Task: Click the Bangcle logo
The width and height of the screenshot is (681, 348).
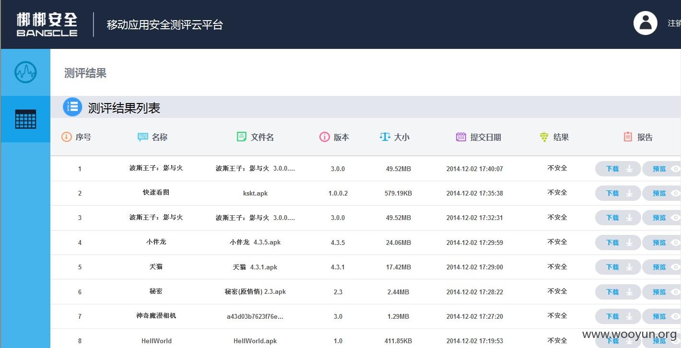Action: click(47, 24)
